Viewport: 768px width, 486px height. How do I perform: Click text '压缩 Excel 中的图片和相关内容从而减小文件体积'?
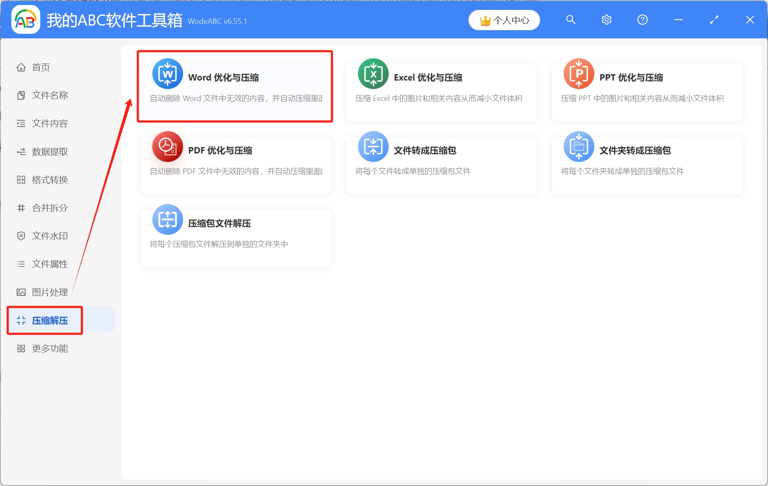click(439, 98)
